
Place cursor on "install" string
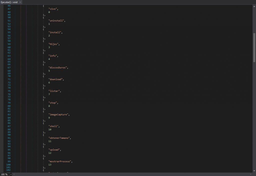55,32
